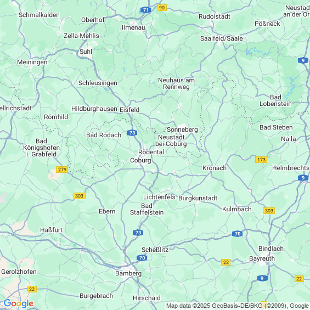Click the map data copyright text
Image resolution: width=310 pixels, height=310 pixels.
click(x=238, y=306)
